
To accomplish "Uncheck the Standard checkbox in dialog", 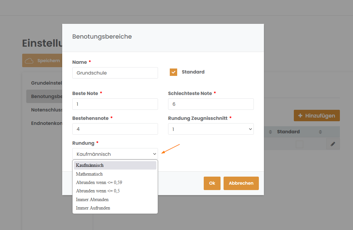I will (x=173, y=72).
